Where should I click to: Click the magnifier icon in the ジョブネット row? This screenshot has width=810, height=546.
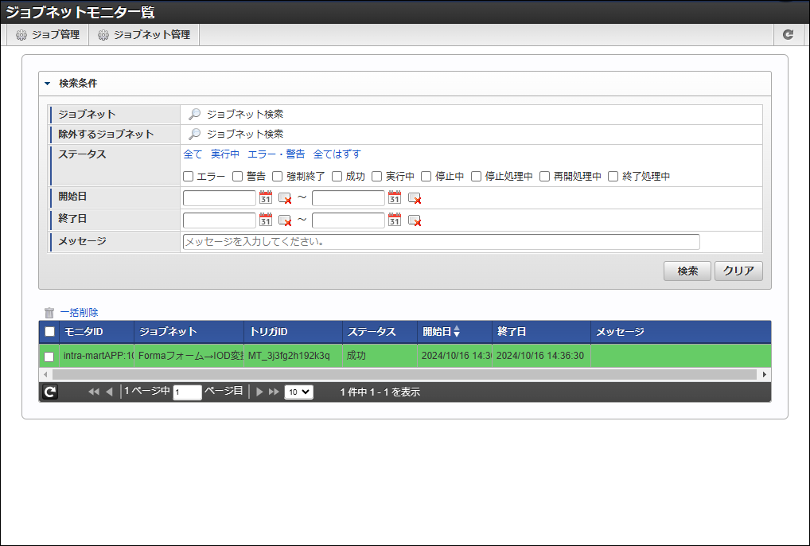point(194,114)
